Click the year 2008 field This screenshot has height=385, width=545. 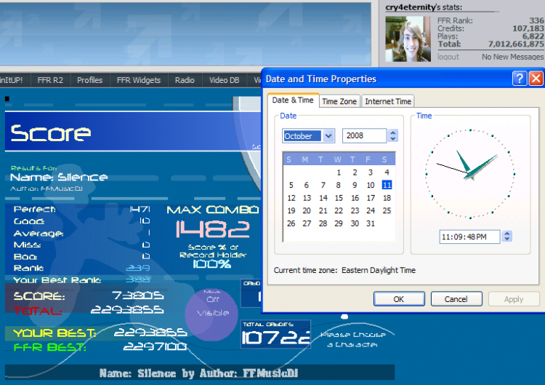pyautogui.click(x=363, y=136)
